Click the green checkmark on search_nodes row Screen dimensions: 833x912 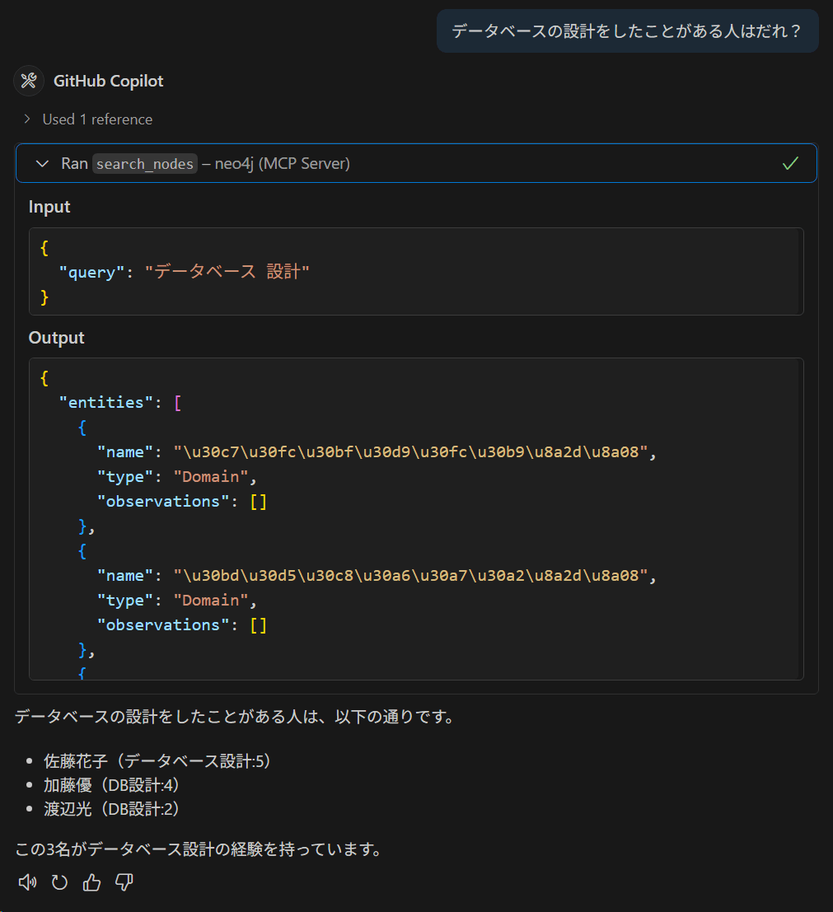point(790,163)
